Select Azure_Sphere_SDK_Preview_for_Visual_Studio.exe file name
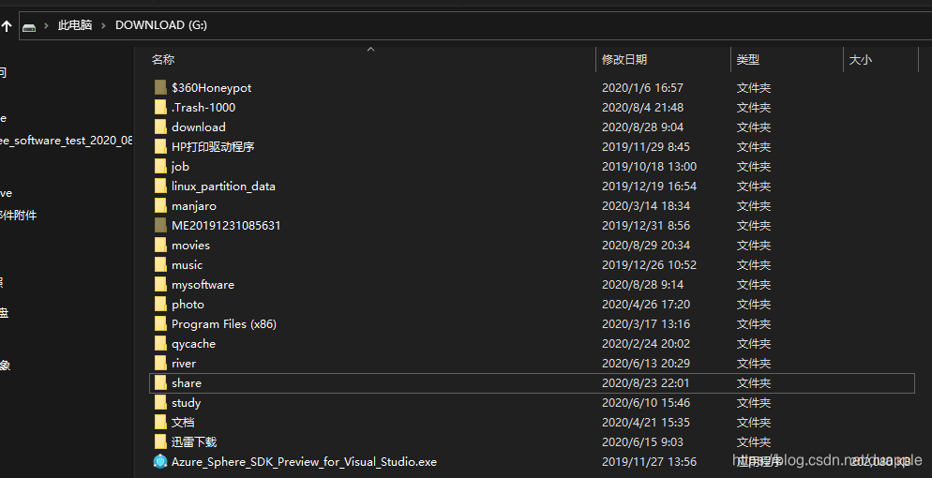 305,461
